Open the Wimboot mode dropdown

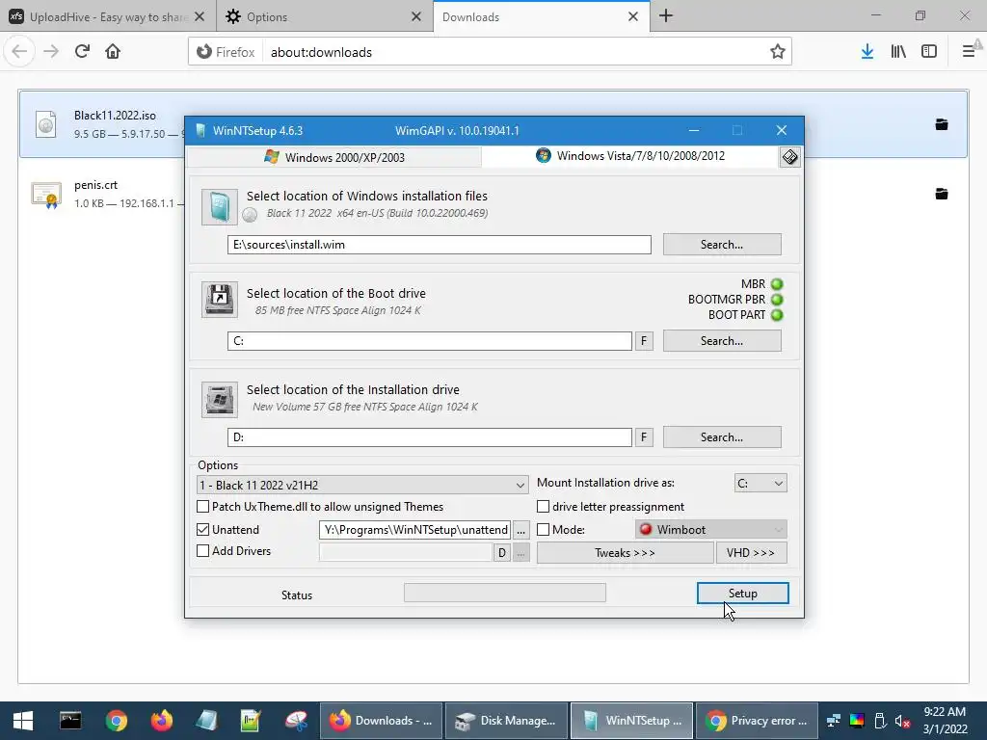(711, 530)
